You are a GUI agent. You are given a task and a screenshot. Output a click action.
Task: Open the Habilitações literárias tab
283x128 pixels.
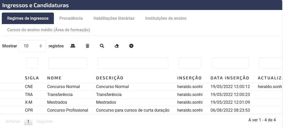[x=114, y=18]
